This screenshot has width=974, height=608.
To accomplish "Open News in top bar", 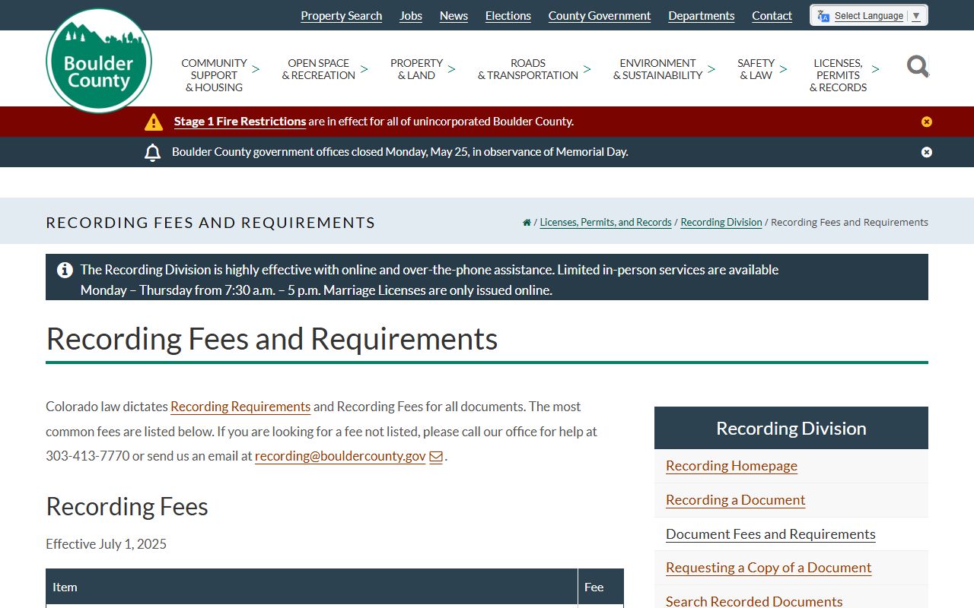I will (x=454, y=16).
